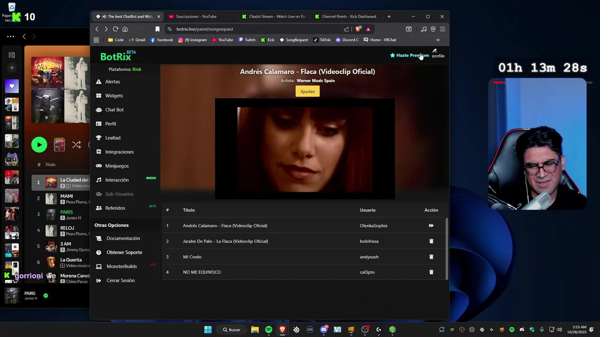Open Lealtad section

108,138
